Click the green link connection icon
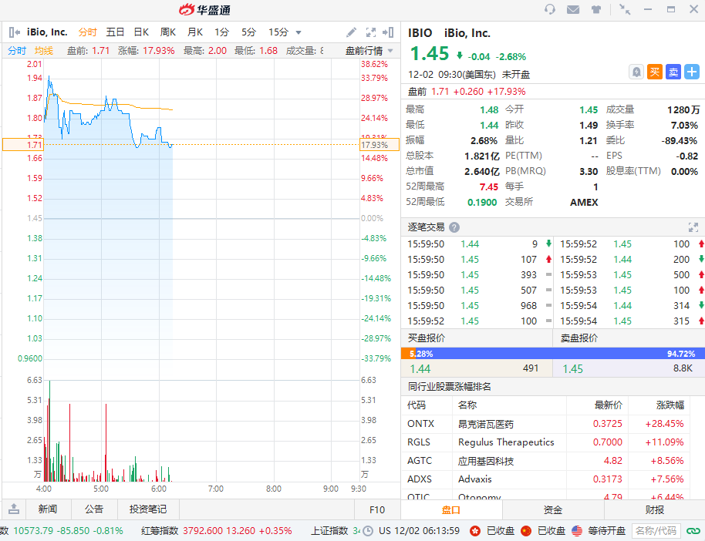Viewport: 705px width, 541px height. click(x=693, y=531)
